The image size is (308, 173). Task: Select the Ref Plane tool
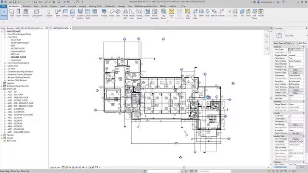click(255, 14)
